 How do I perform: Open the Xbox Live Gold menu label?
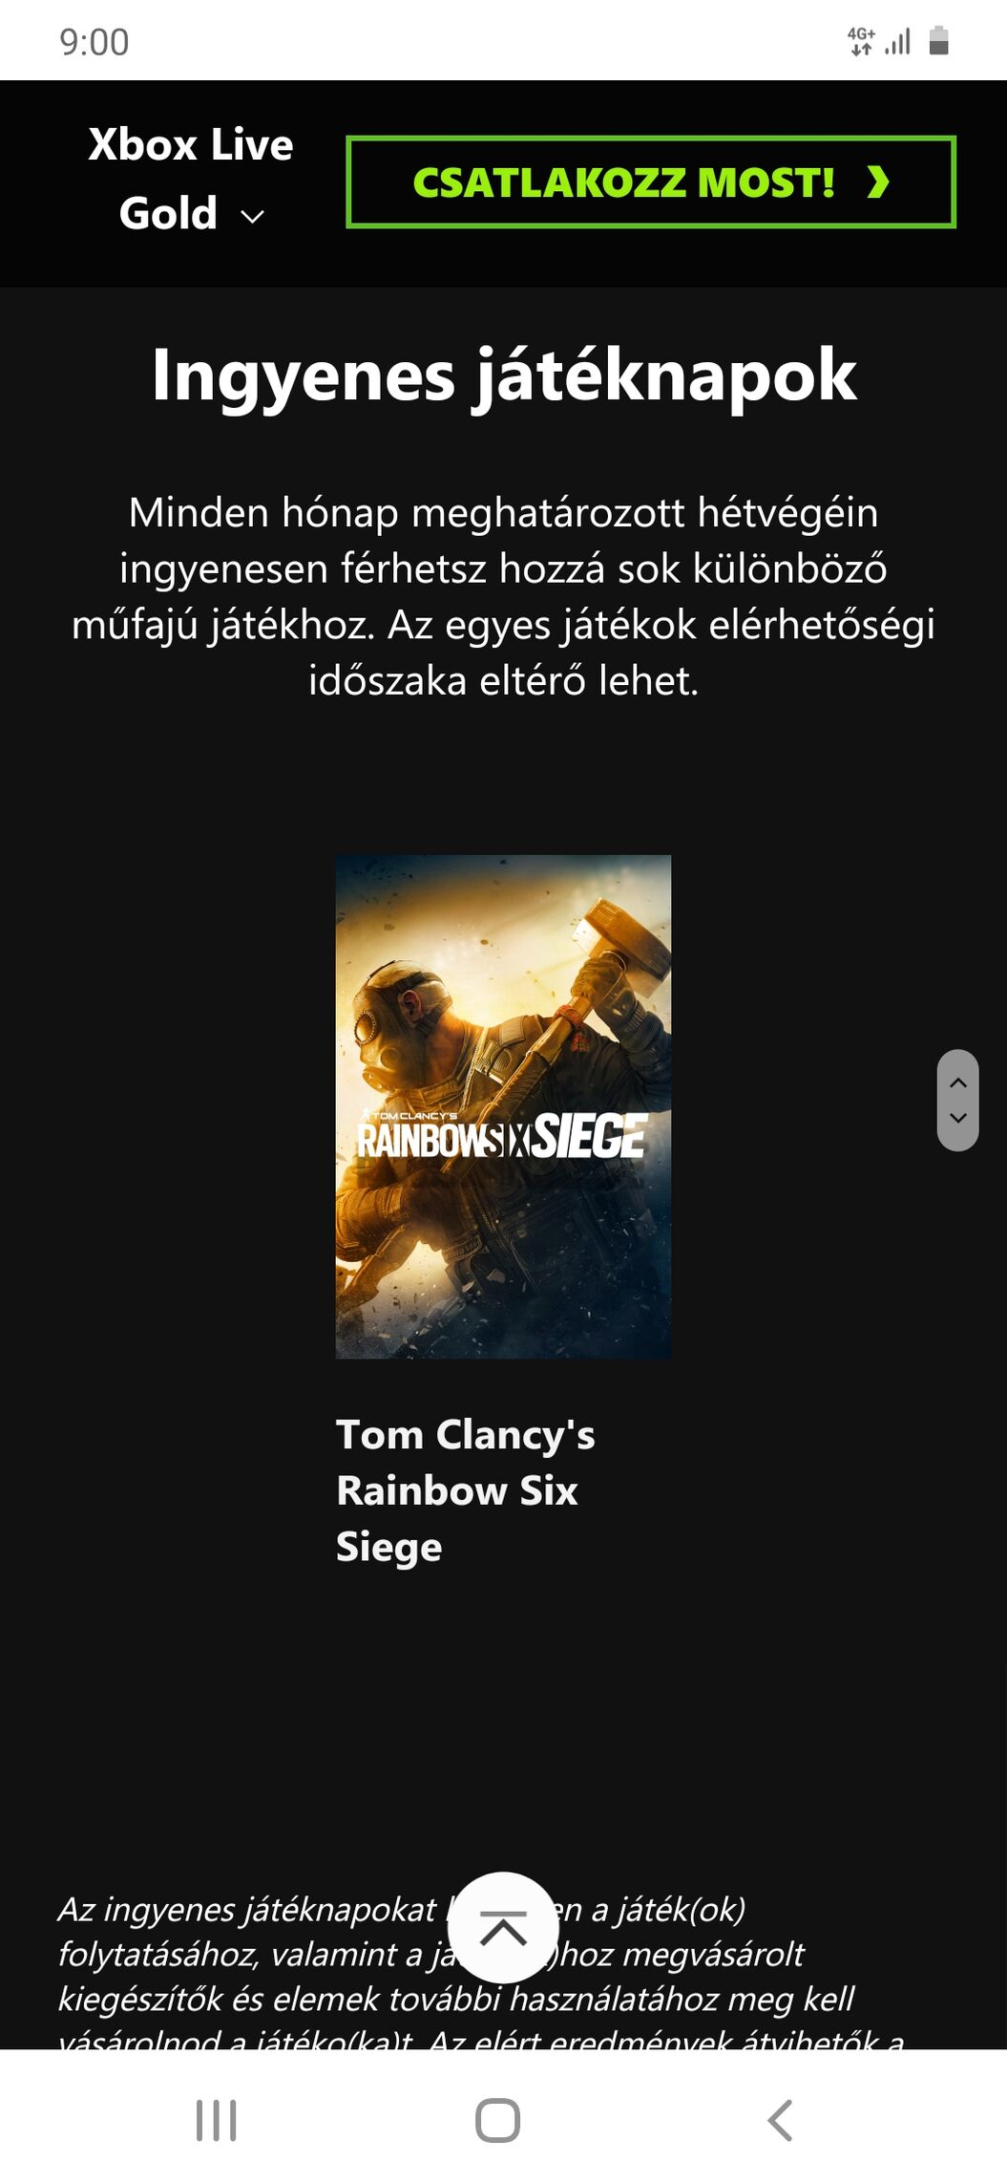point(191,179)
